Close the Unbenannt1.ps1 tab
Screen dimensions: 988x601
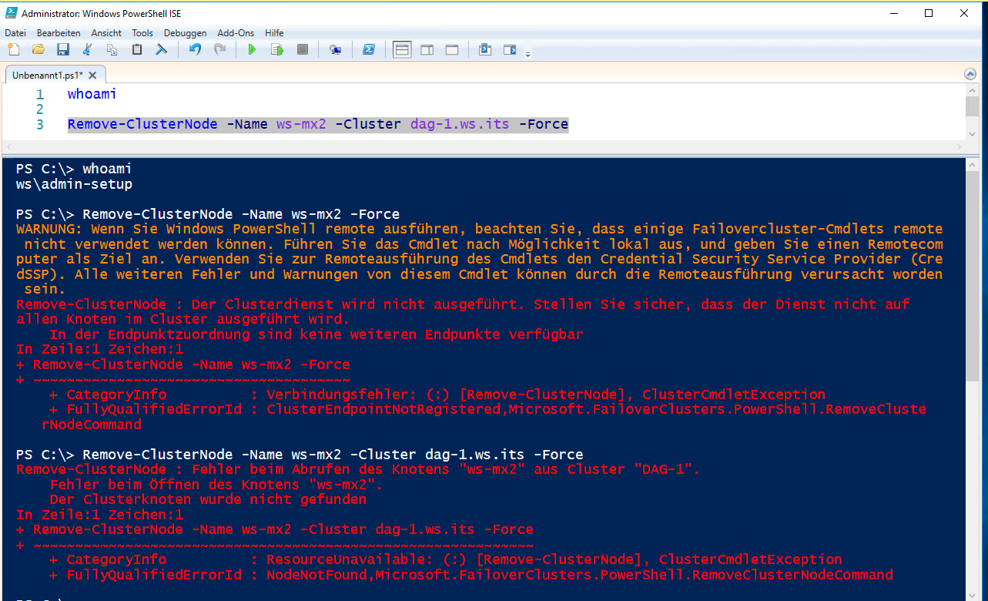(x=93, y=75)
